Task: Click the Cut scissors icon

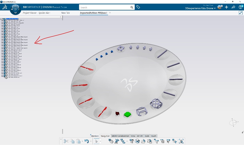Action: [66, 141]
